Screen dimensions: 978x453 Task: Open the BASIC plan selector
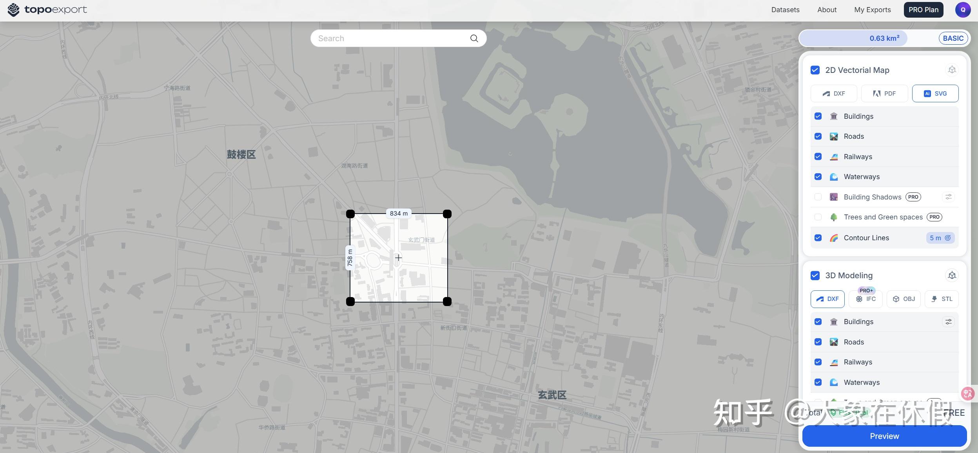[x=953, y=38]
